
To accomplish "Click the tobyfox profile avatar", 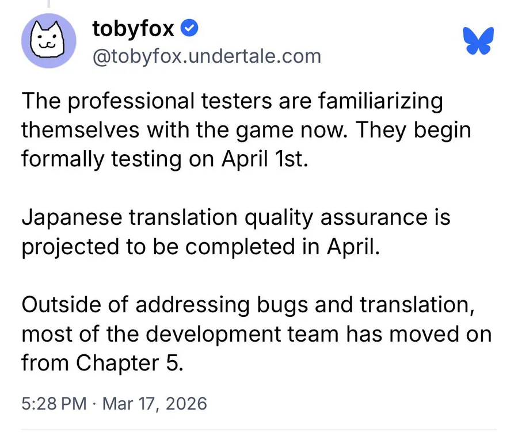I will [x=49, y=40].
